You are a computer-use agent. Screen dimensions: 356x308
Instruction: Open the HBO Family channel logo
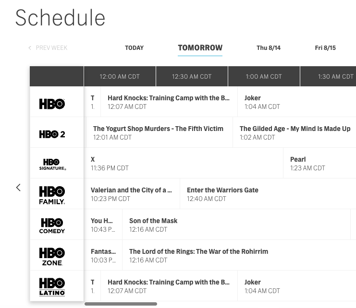click(52, 195)
